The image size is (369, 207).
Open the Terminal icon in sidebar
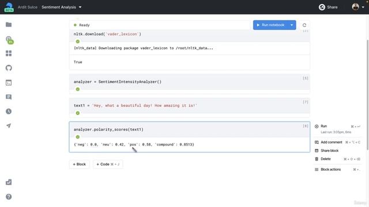tap(9, 83)
